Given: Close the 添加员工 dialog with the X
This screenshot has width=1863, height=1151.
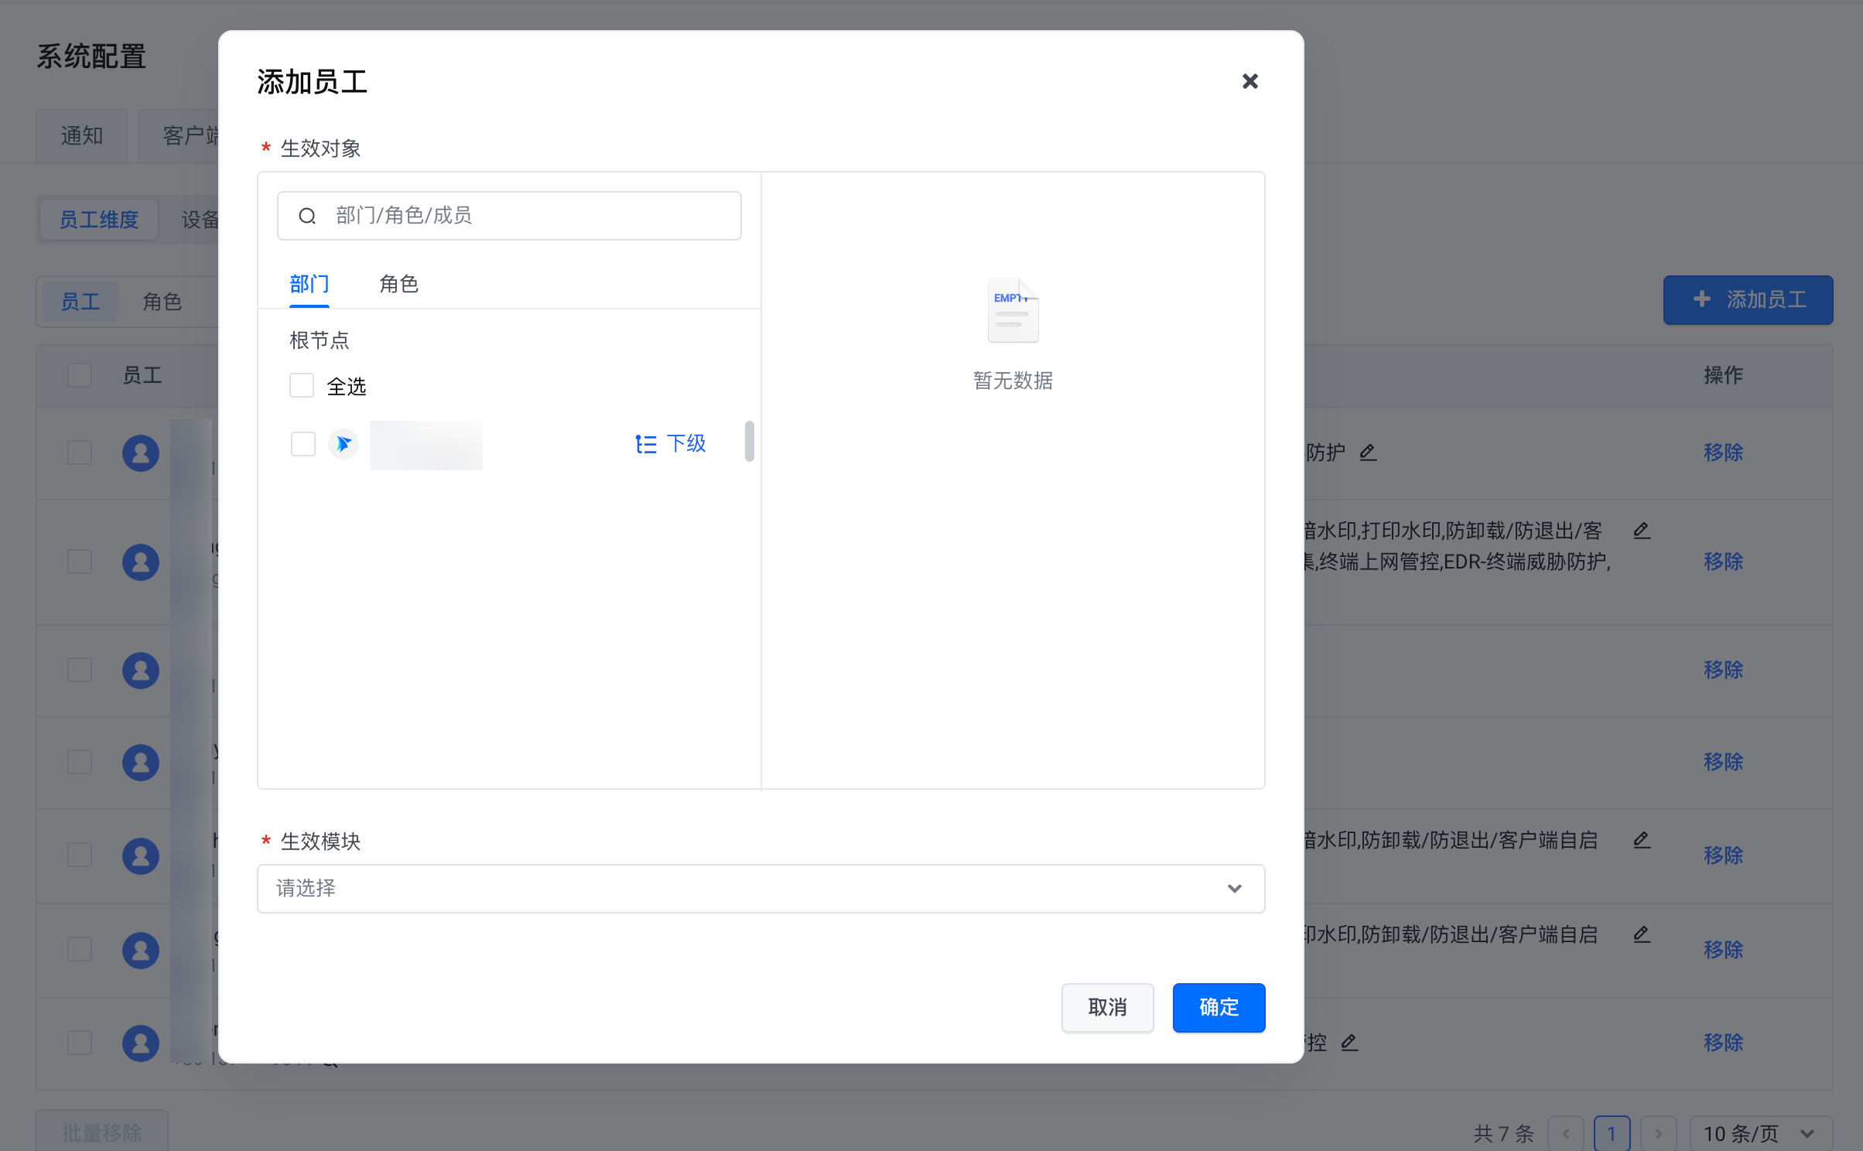Looking at the screenshot, I should pos(1249,81).
